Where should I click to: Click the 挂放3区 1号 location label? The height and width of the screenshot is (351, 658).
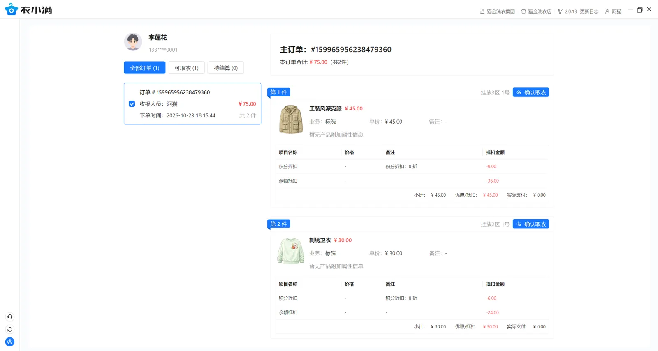pos(495,93)
